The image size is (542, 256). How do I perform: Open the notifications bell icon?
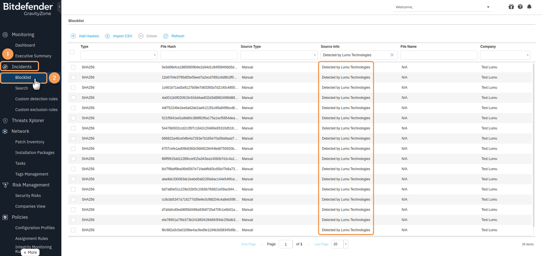529,7
